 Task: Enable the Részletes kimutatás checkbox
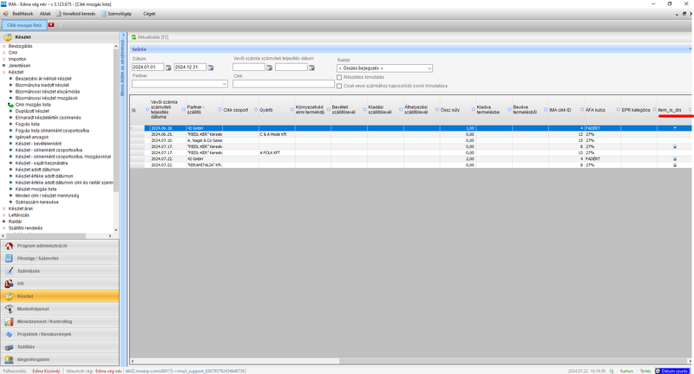[x=339, y=77]
